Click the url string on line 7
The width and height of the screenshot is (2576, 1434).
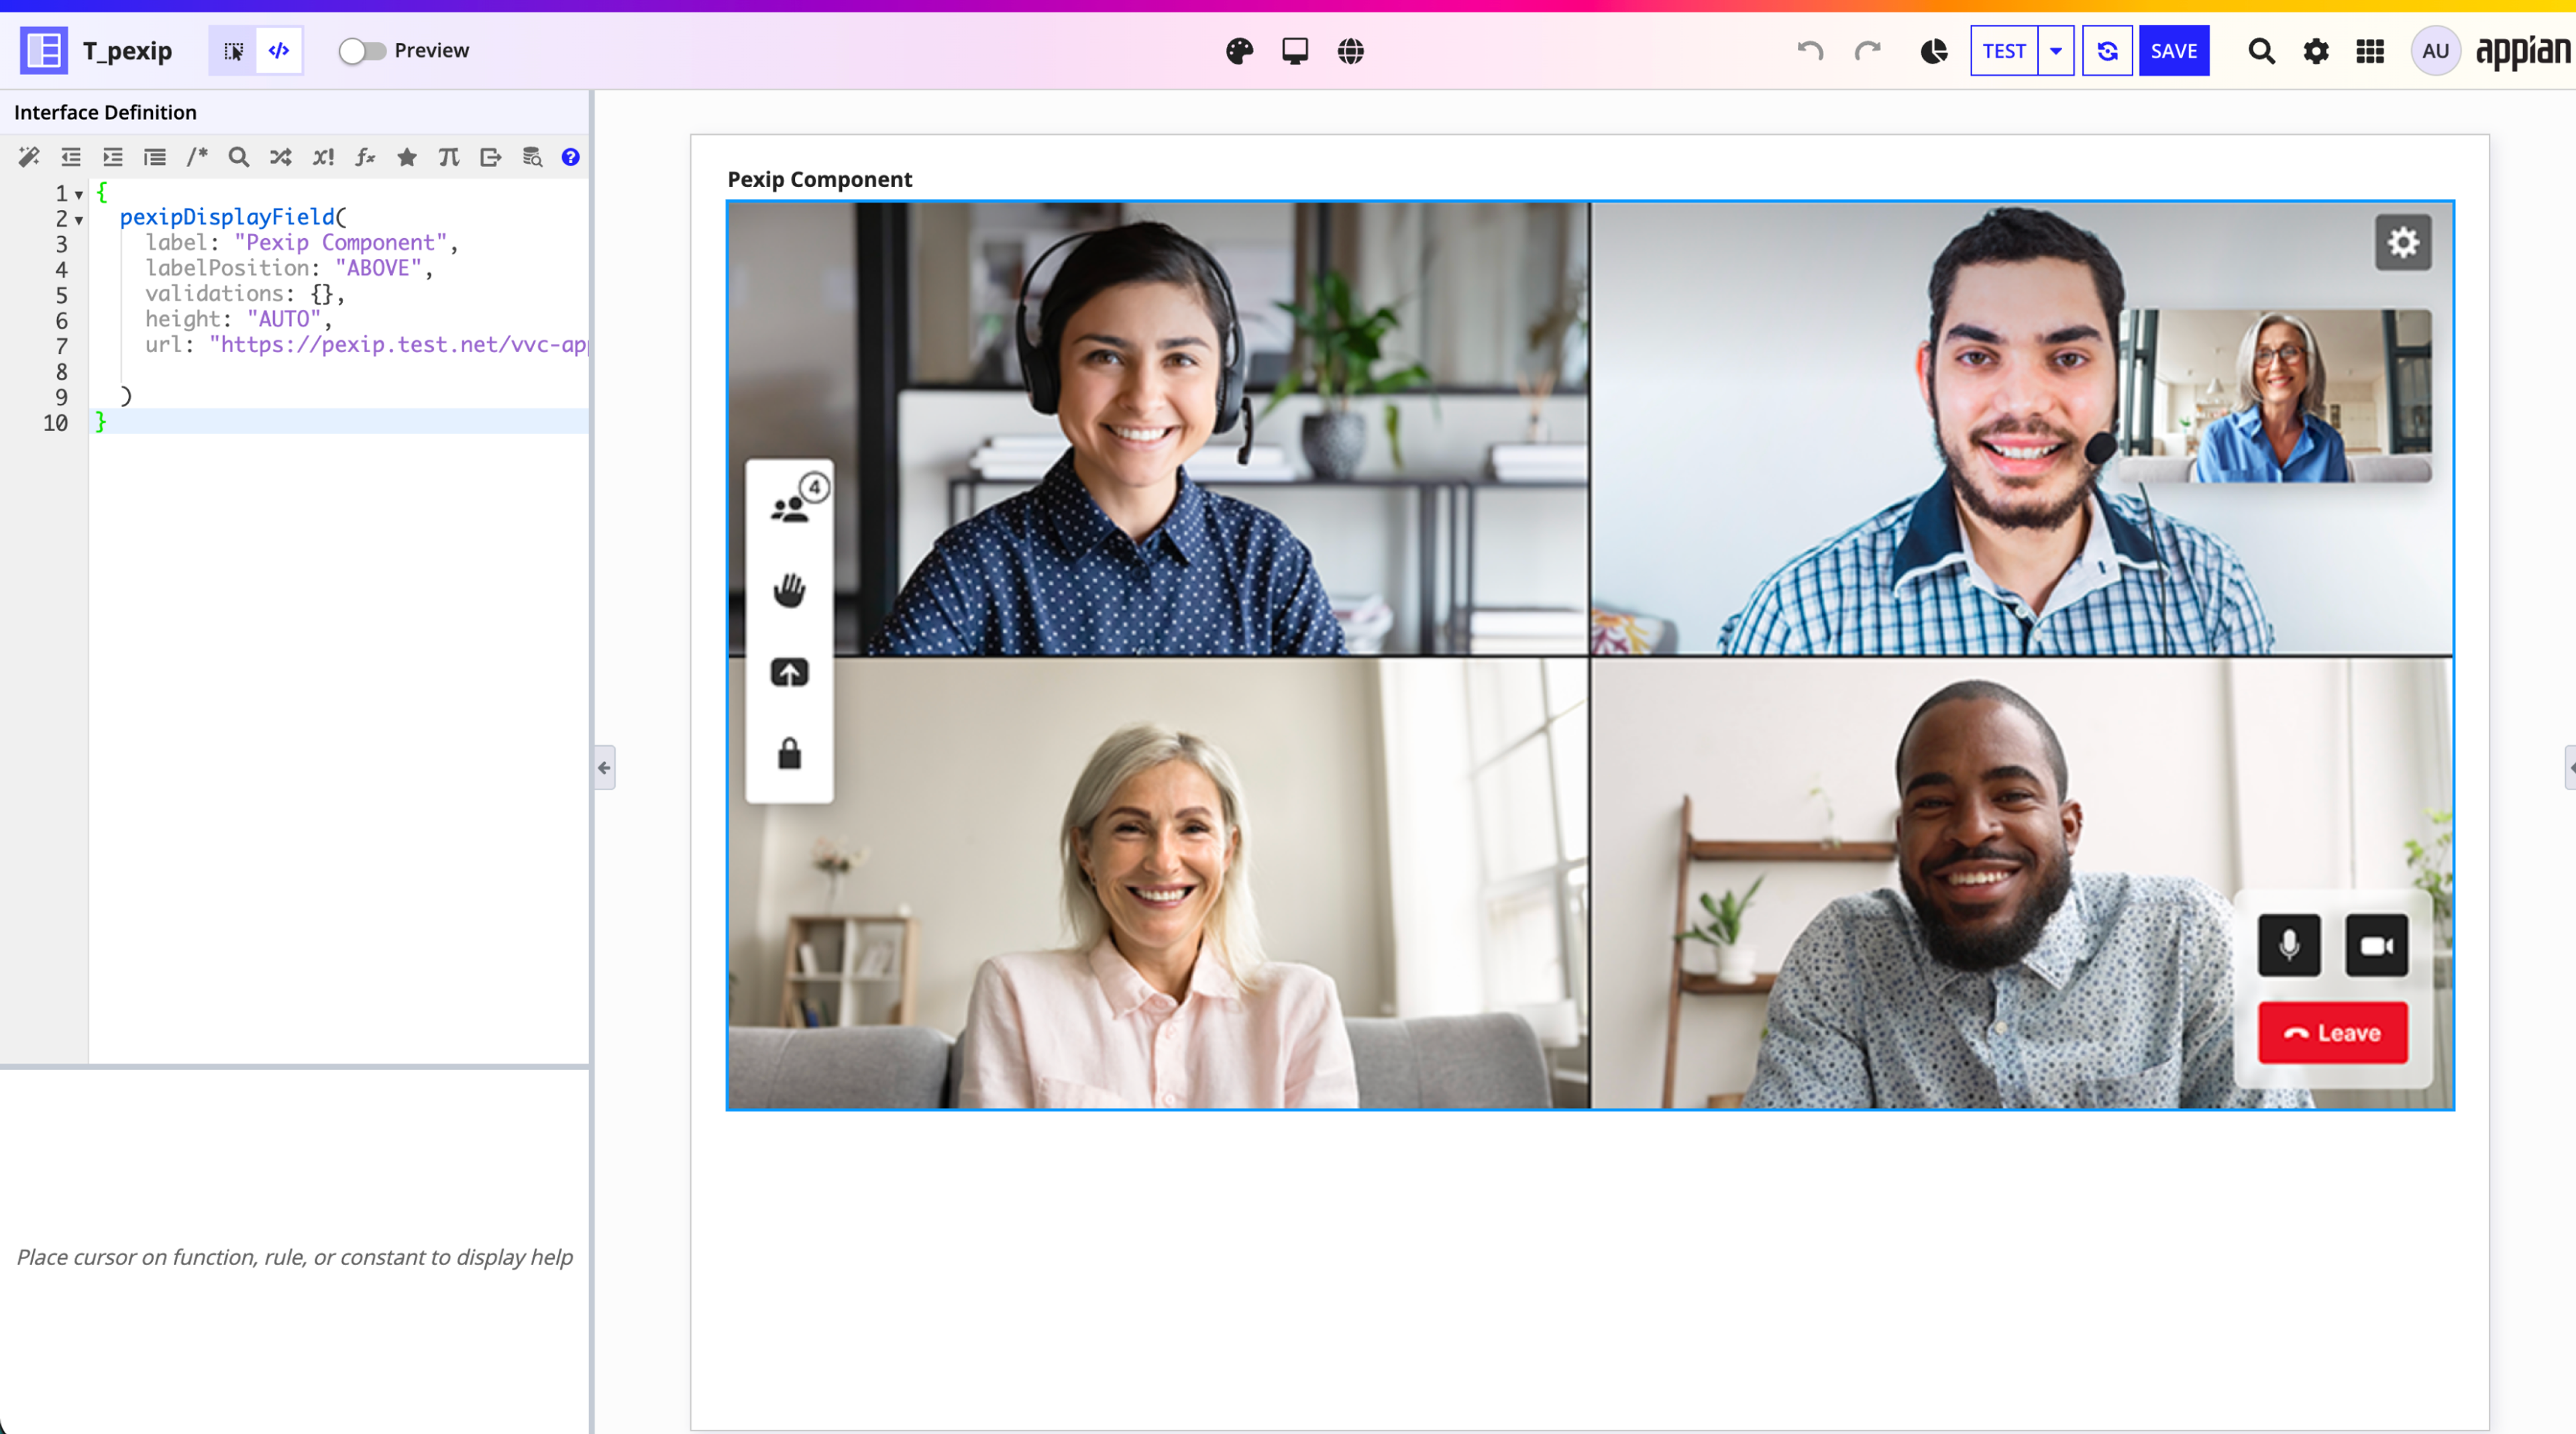(x=399, y=345)
